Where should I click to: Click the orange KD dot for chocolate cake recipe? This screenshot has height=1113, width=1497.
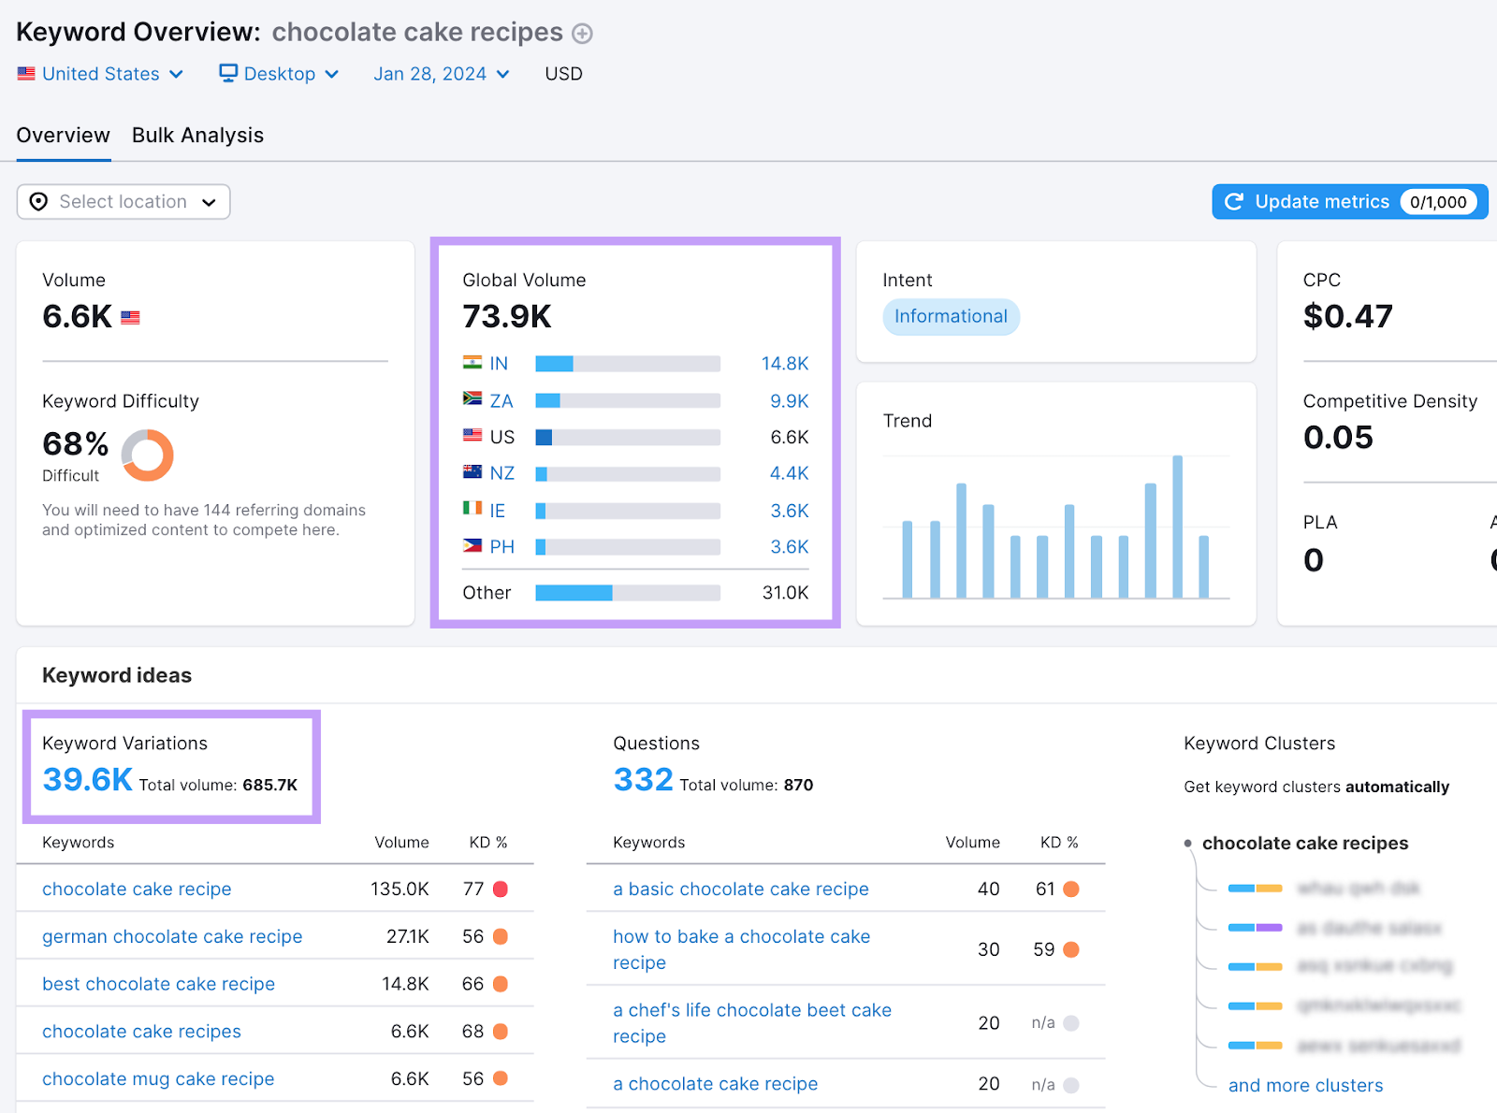[499, 889]
